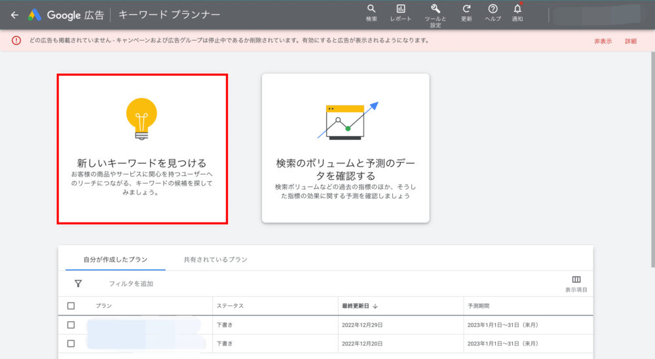Open 検索のボリュームと予測のデータを確認する card
The height and width of the screenshot is (359, 655).
pyautogui.click(x=345, y=148)
